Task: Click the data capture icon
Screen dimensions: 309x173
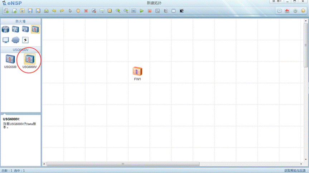Action: pyautogui.click(x=158, y=11)
